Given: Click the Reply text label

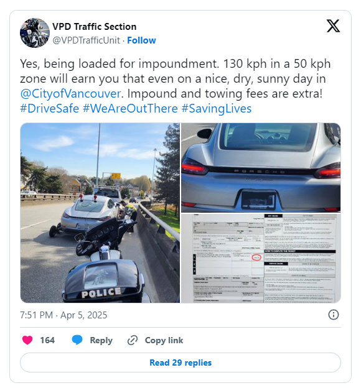Looking at the screenshot, I should point(101,340).
